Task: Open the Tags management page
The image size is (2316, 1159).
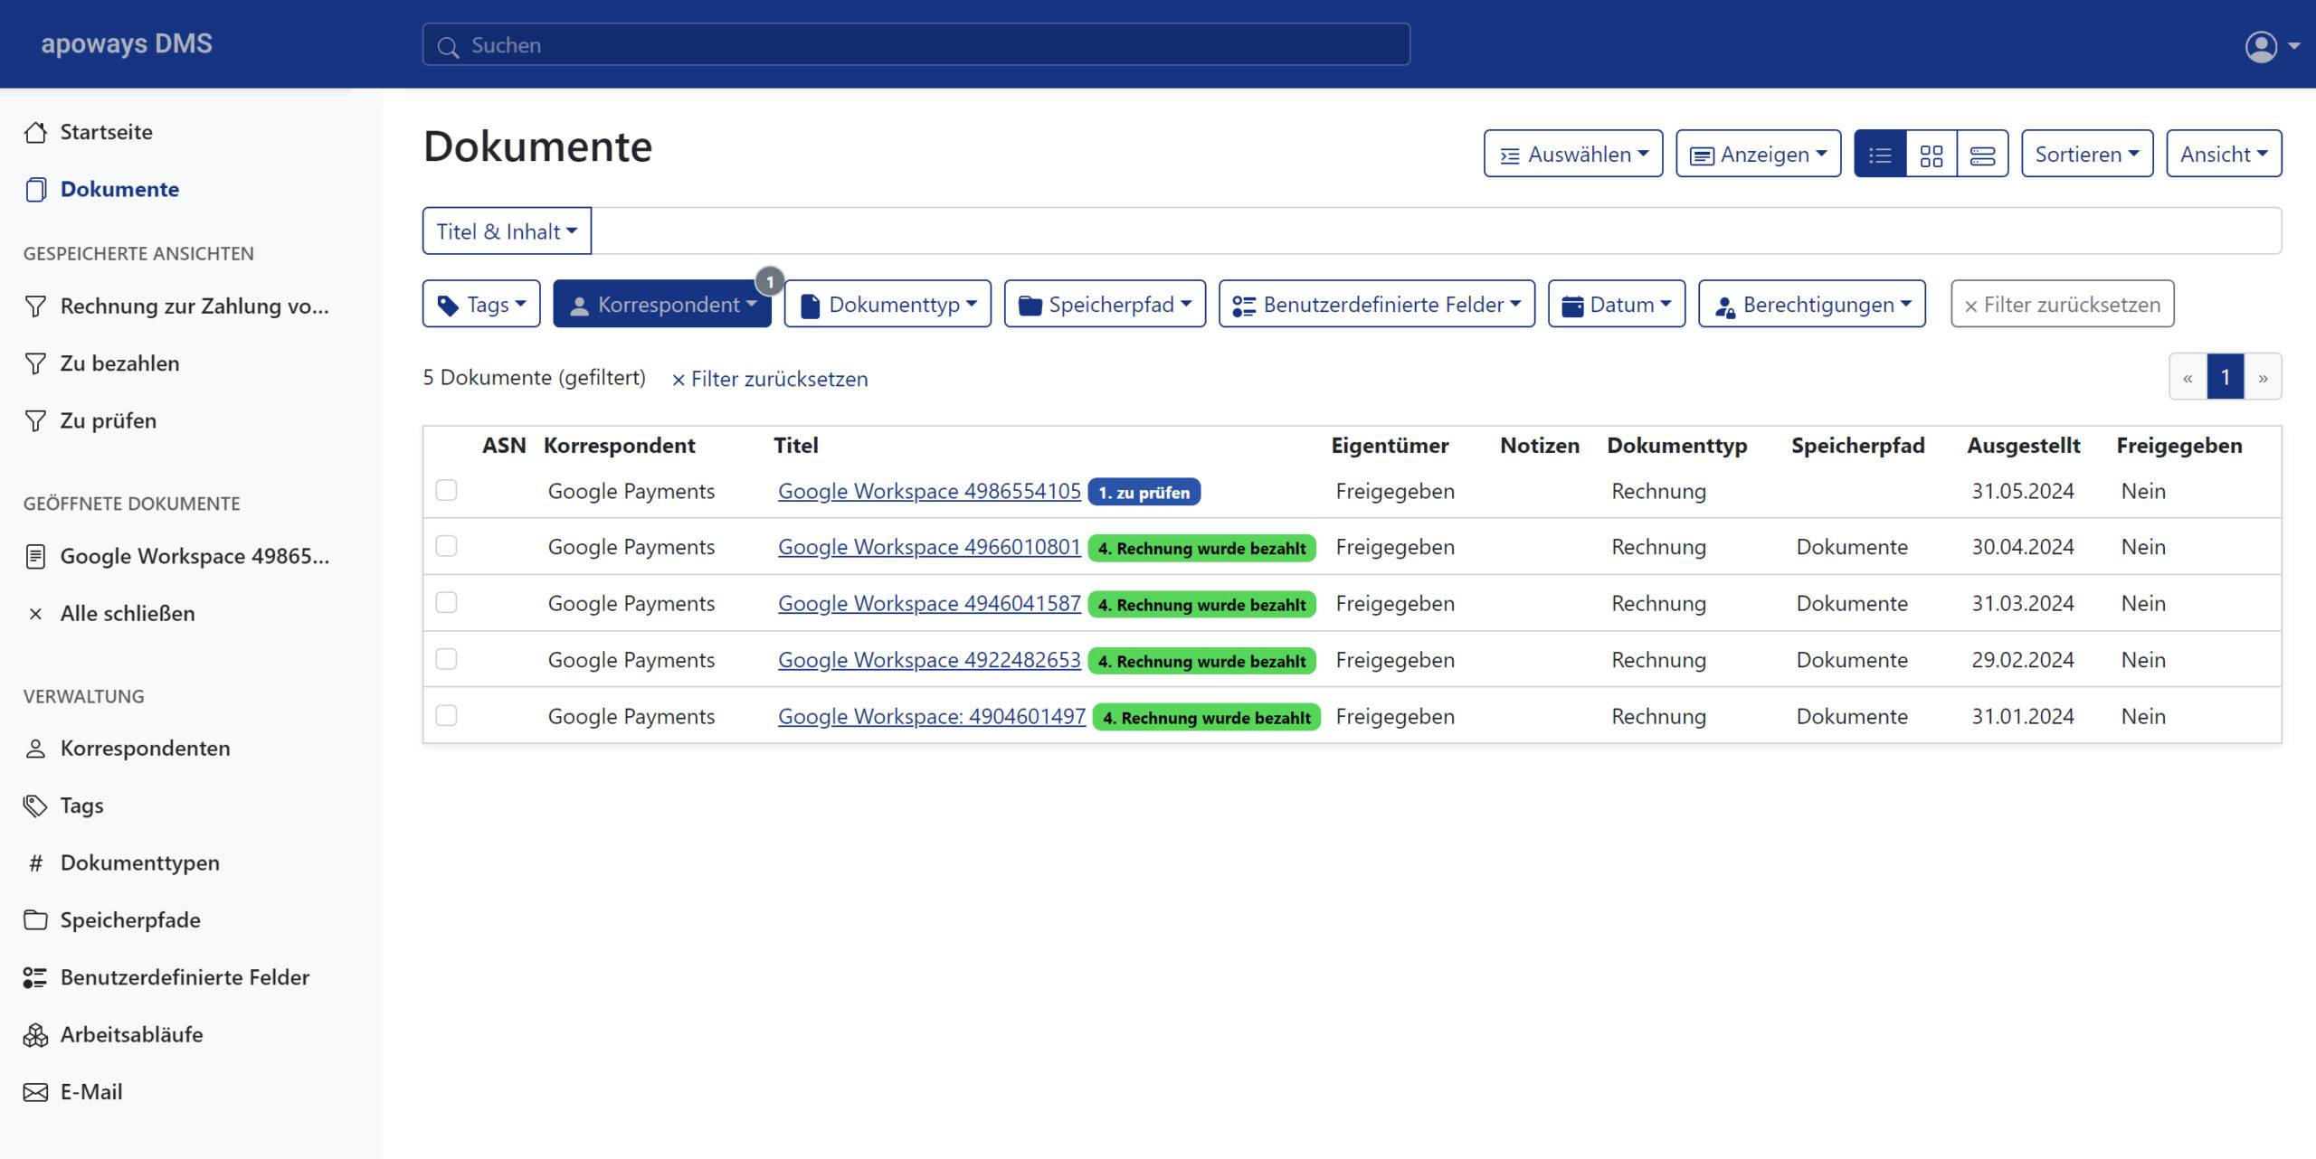Action: point(81,806)
